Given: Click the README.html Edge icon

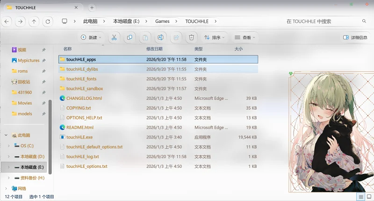Looking at the screenshot, I should (62, 127).
